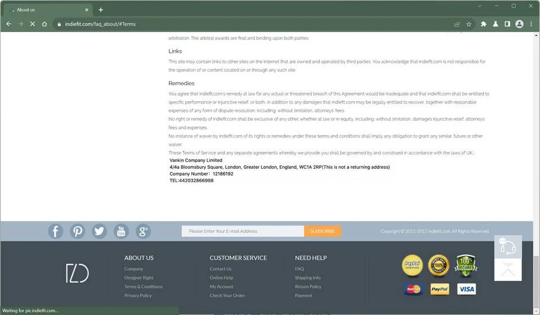Click the VISA payment icon
The width and height of the screenshot is (540, 315).
[467, 289]
